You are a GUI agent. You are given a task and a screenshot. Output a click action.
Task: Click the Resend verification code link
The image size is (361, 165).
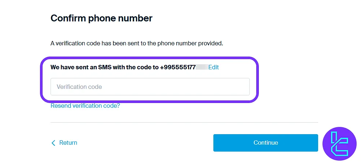pos(85,106)
